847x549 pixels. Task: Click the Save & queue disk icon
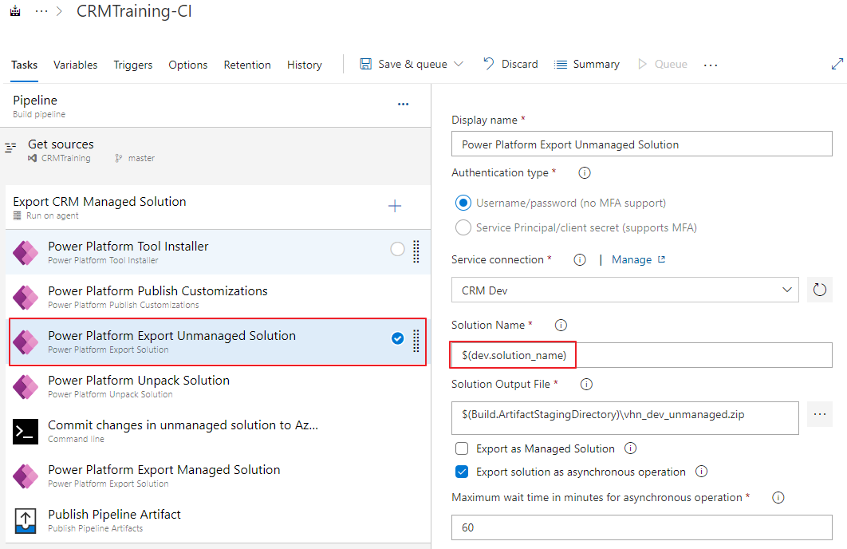(366, 64)
